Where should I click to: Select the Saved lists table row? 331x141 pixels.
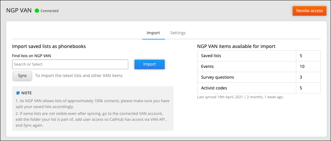click(x=246, y=56)
